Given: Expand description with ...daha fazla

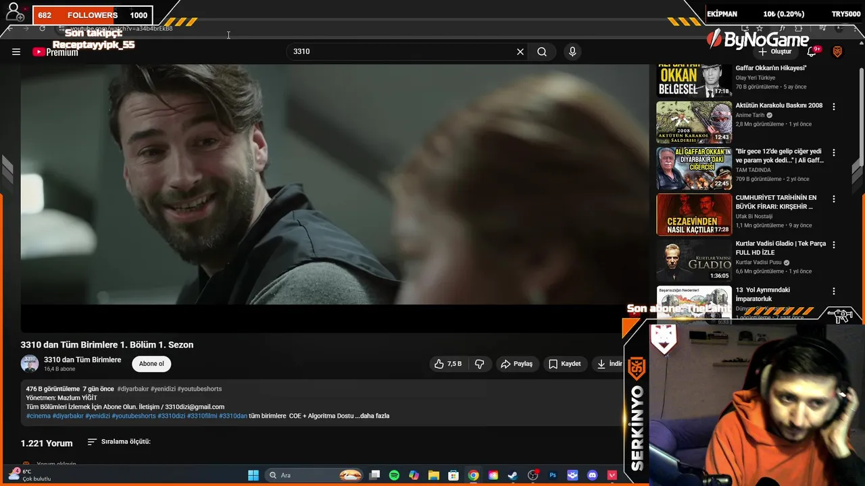Looking at the screenshot, I should coord(372,416).
